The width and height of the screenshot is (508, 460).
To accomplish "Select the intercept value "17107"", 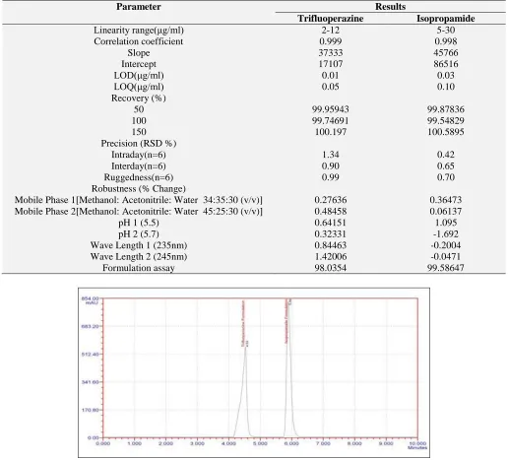I will 331,64.
